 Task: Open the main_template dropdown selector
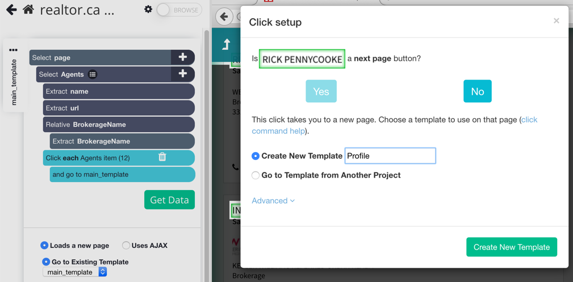pos(74,272)
